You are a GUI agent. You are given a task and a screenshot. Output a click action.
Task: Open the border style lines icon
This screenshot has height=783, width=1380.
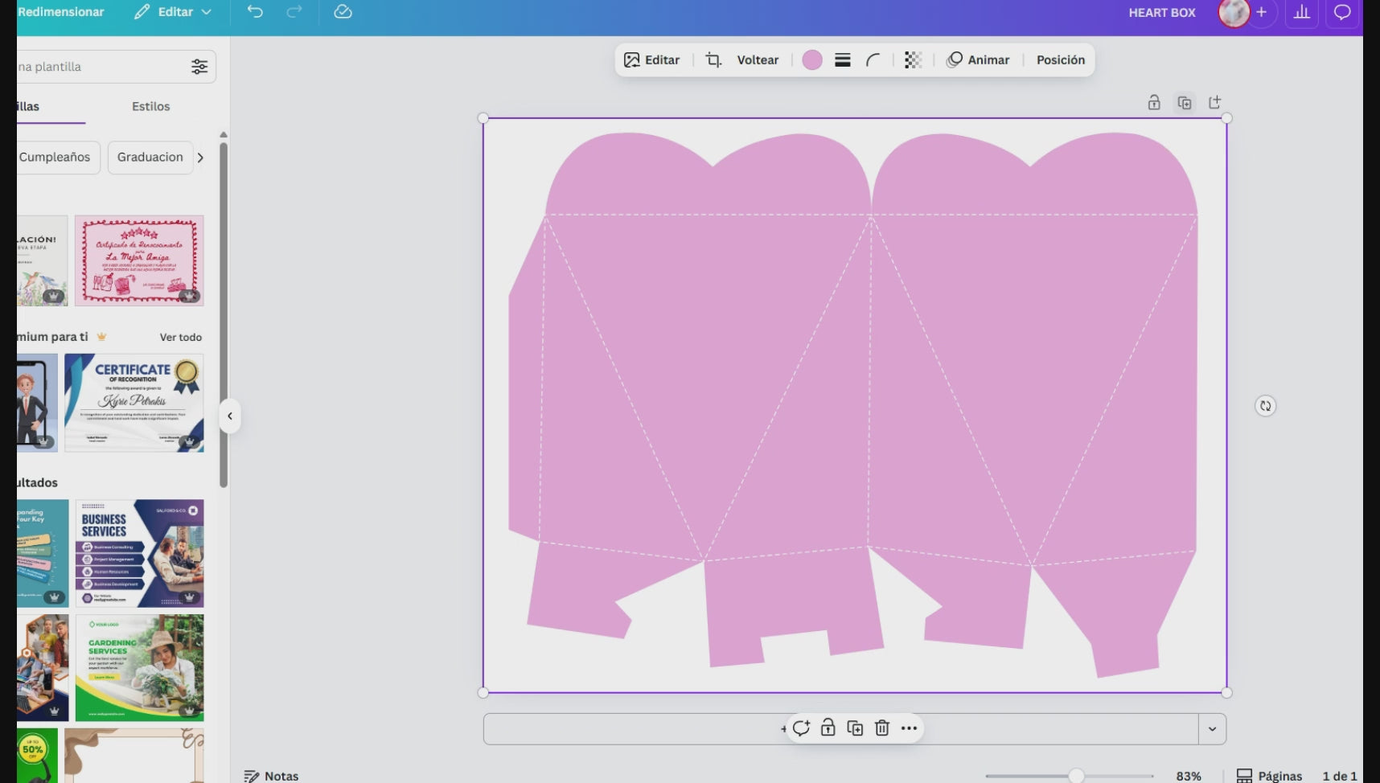tap(843, 60)
